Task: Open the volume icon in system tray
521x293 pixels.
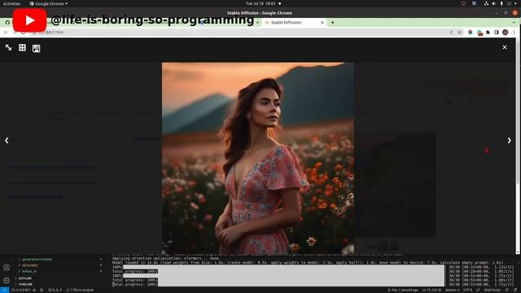Action: 494,3
